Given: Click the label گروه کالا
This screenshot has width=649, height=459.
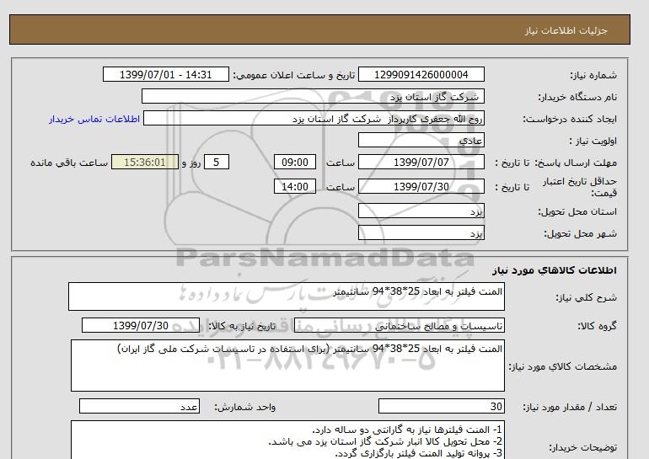Looking at the screenshot, I should tap(598, 326).
